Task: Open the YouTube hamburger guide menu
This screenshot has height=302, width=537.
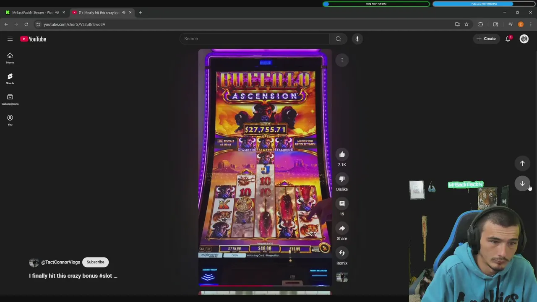Action: point(10,39)
